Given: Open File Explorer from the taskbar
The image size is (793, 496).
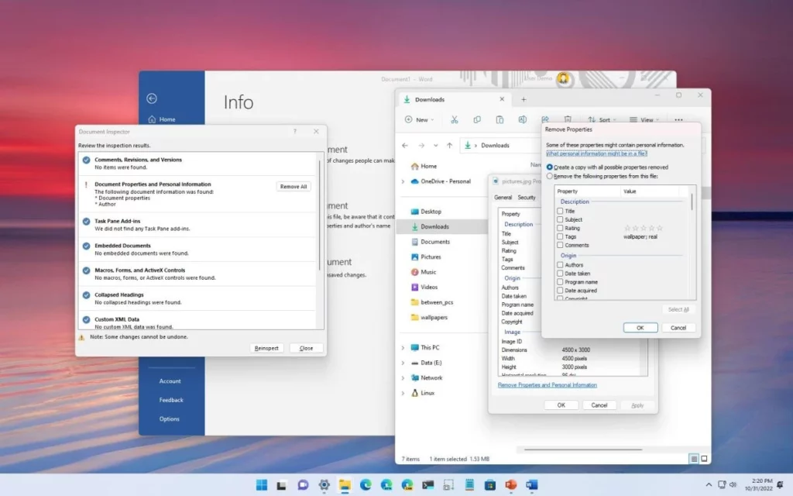Looking at the screenshot, I should (x=345, y=485).
